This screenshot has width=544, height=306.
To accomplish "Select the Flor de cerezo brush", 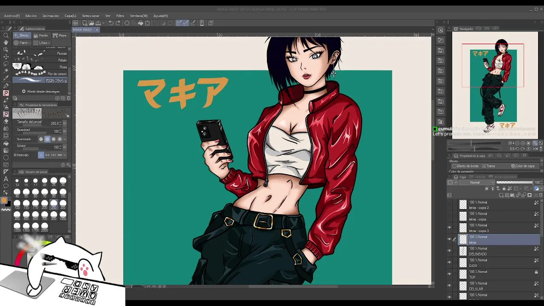I will point(41,74).
